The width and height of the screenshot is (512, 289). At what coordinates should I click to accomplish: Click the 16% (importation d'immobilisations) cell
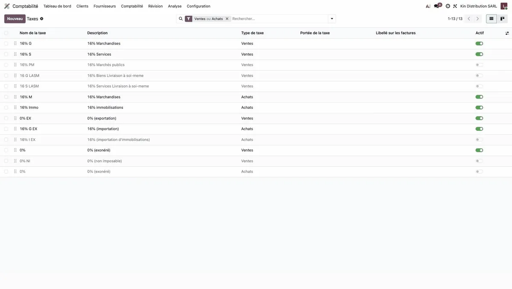point(119,140)
